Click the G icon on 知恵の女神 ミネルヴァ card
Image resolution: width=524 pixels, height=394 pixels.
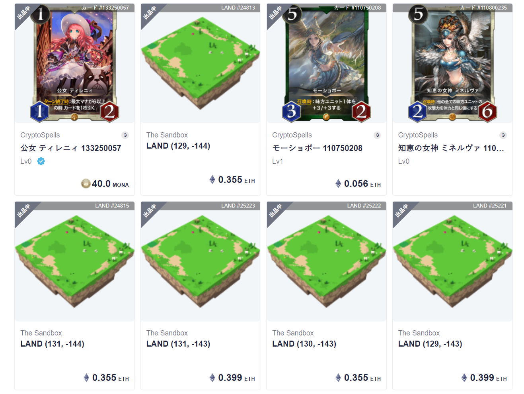(x=503, y=135)
